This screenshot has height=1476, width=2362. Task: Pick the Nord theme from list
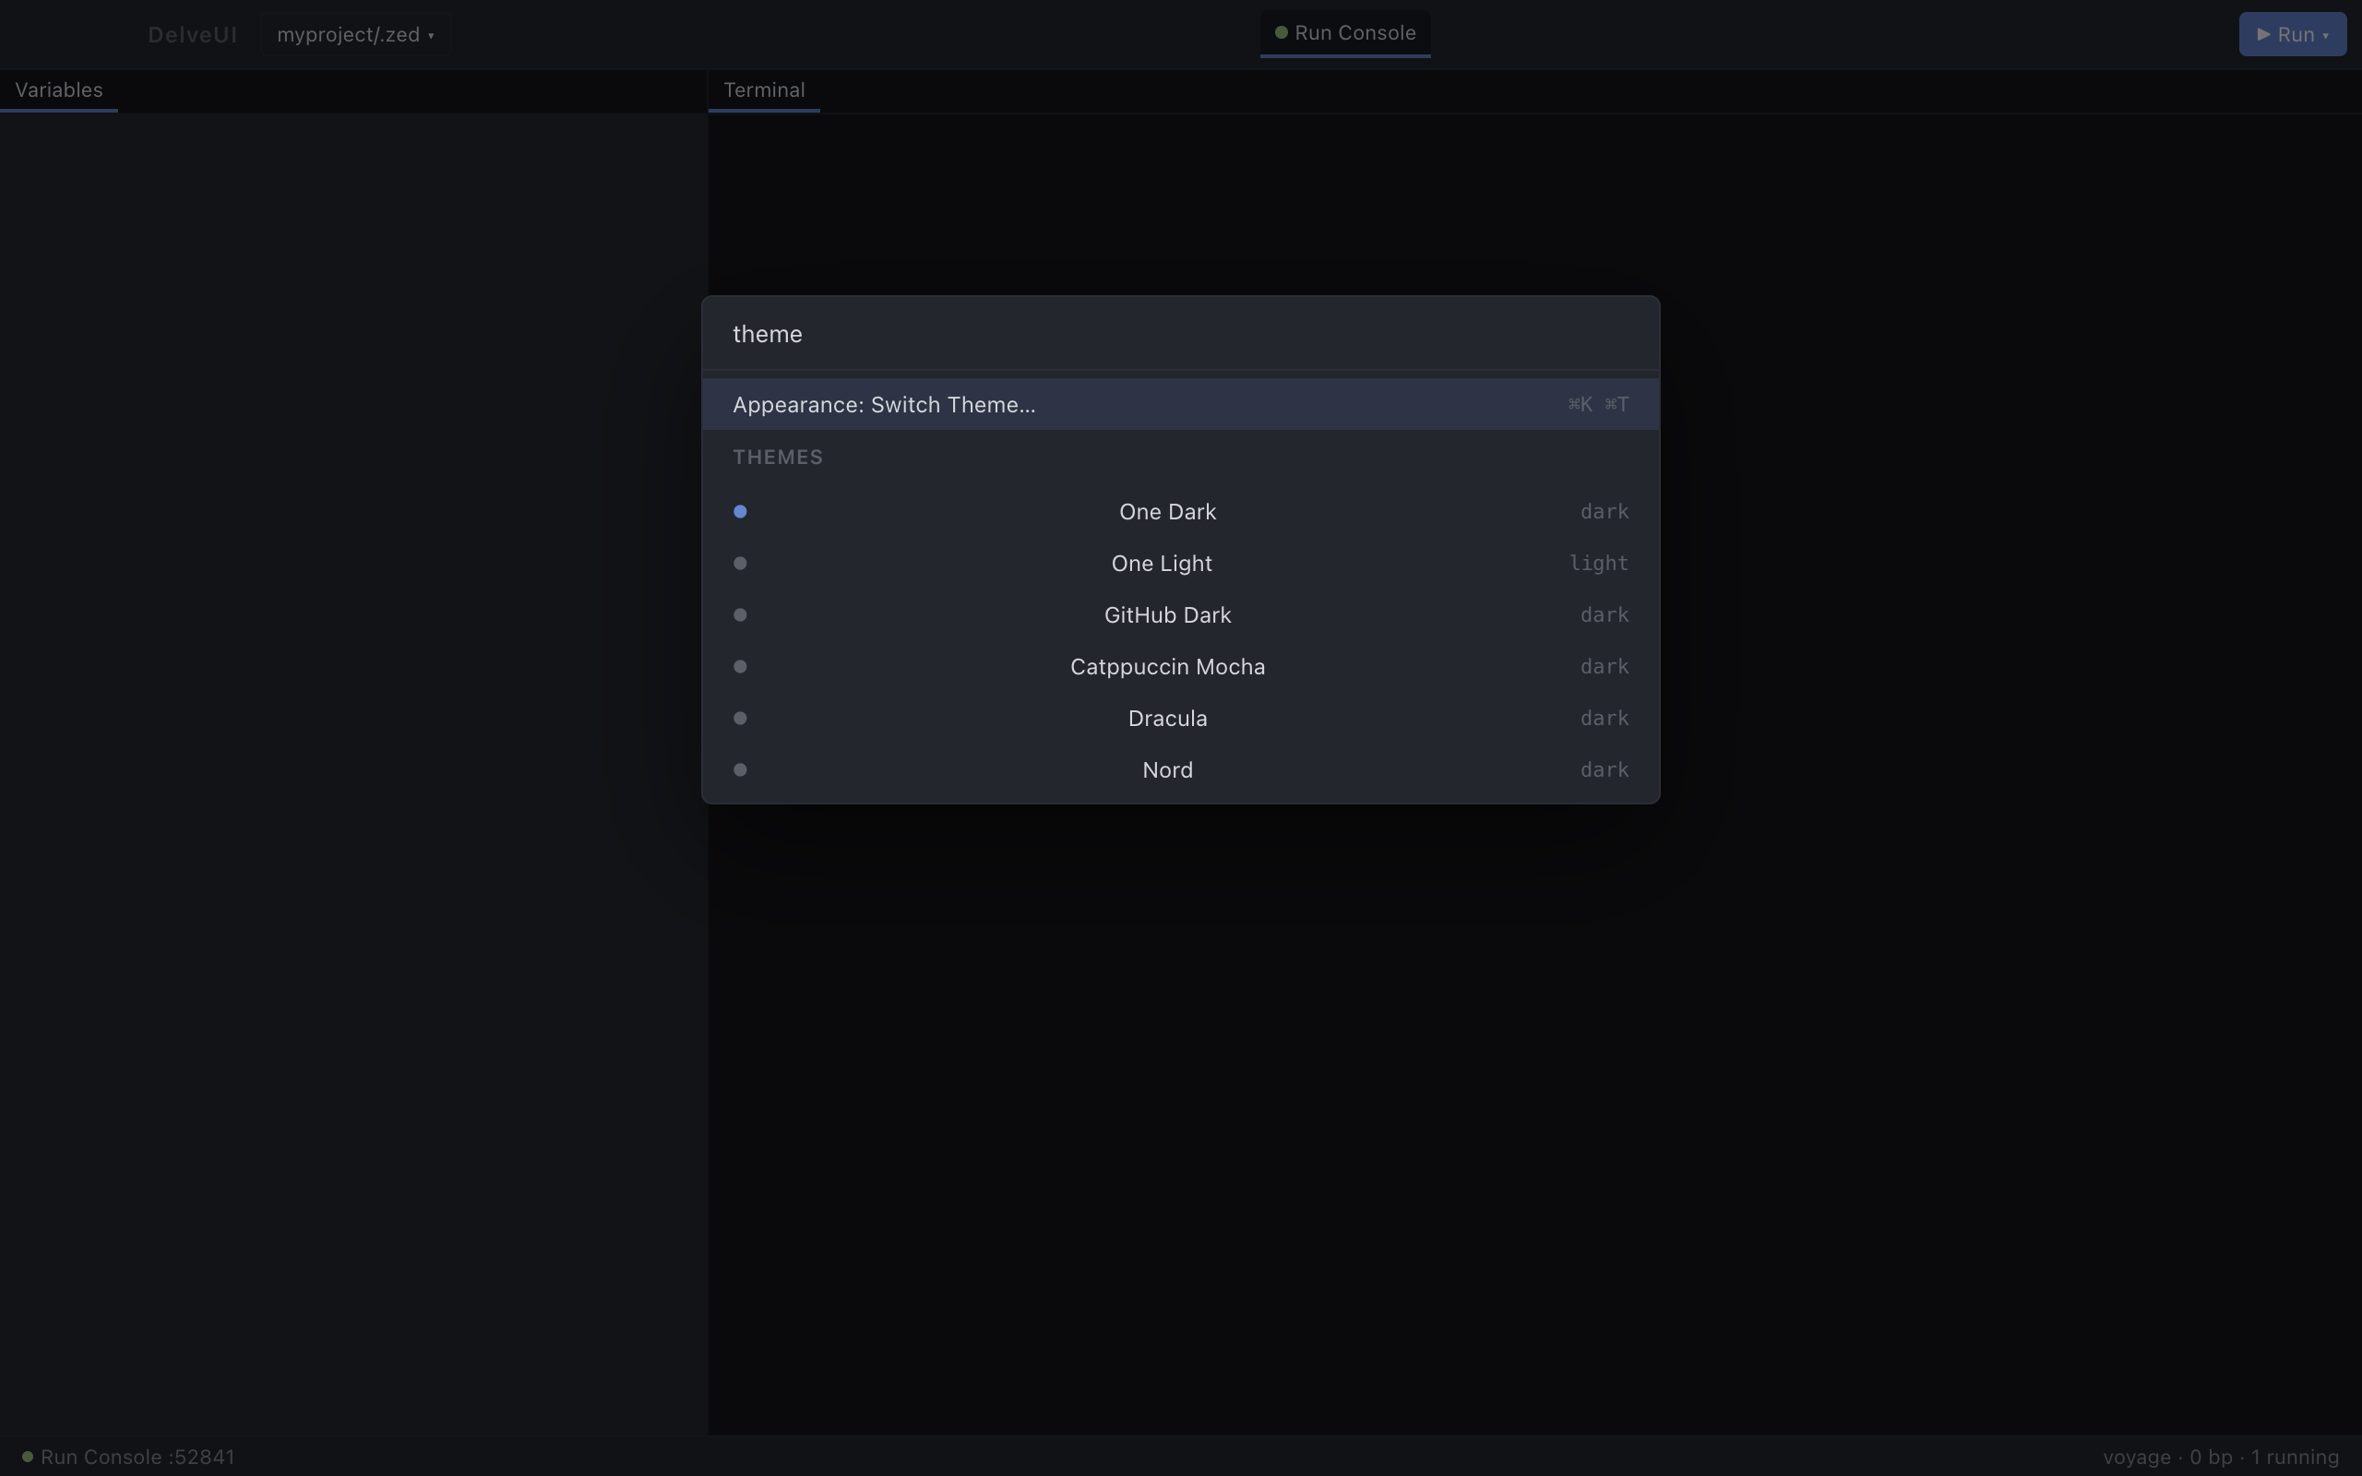(x=1167, y=770)
